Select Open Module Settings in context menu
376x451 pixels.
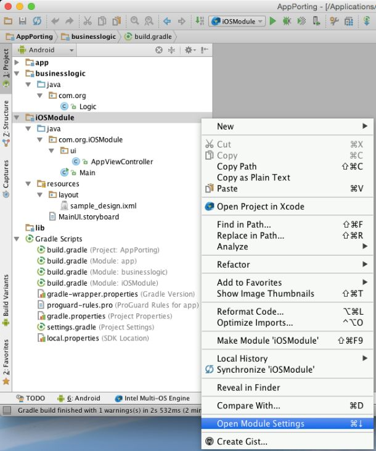tap(260, 424)
